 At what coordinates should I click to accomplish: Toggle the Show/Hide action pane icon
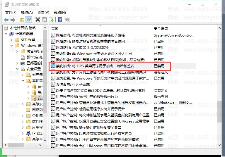click(x=67, y=20)
